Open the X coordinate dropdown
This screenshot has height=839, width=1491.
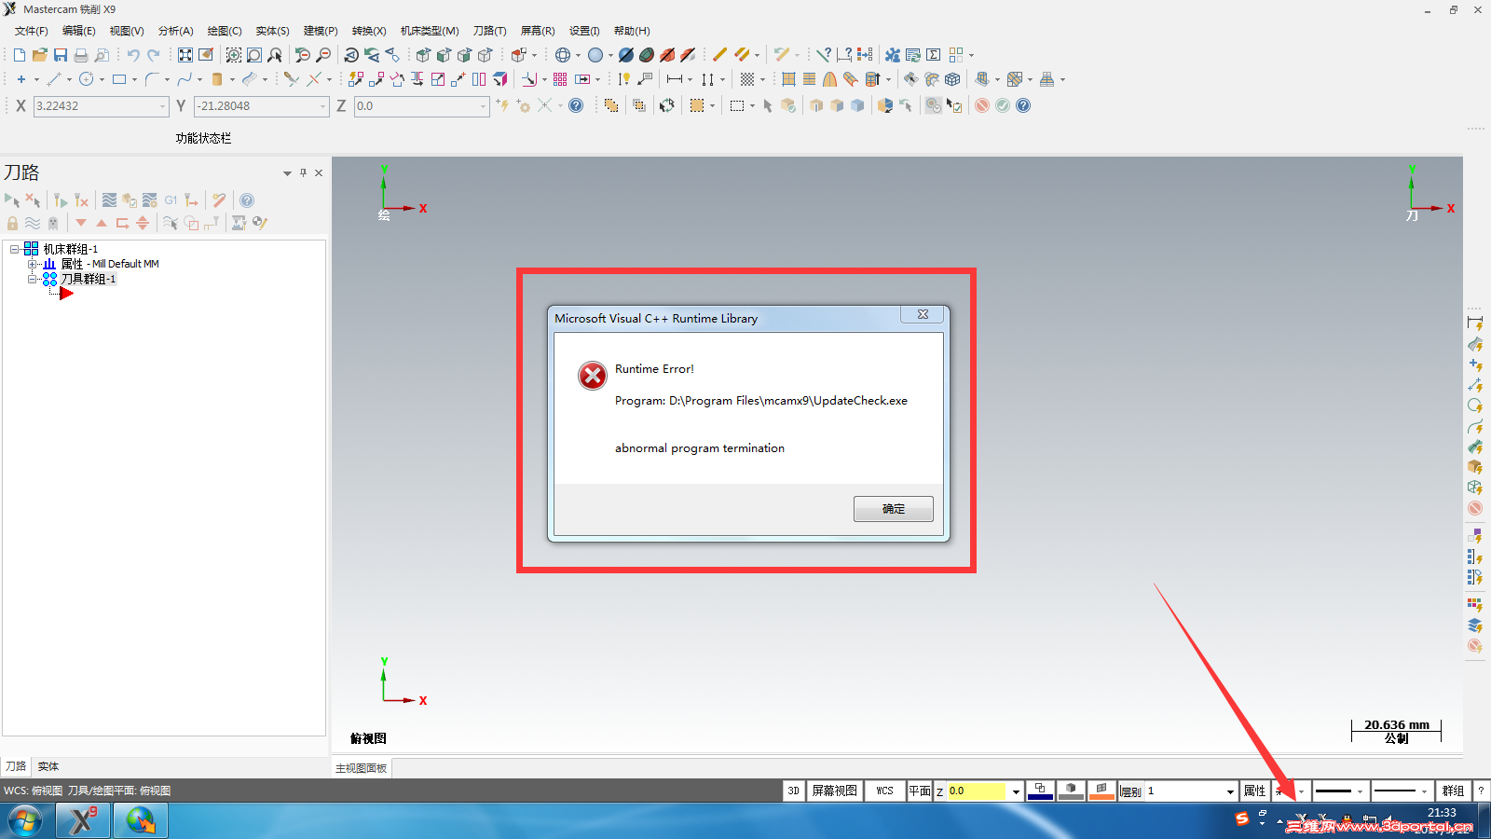(x=163, y=106)
